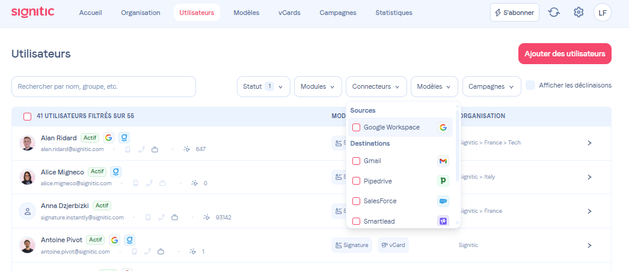The height and width of the screenshot is (271, 629).
Task: Click Actif badge of Anna Dzjerbizki
Action: coord(102,206)
